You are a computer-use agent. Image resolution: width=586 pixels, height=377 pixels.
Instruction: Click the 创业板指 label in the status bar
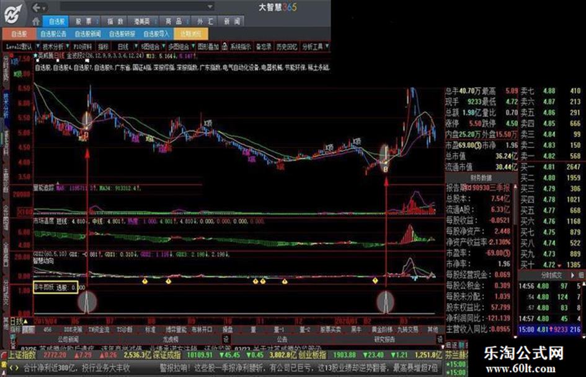point(312,355)
